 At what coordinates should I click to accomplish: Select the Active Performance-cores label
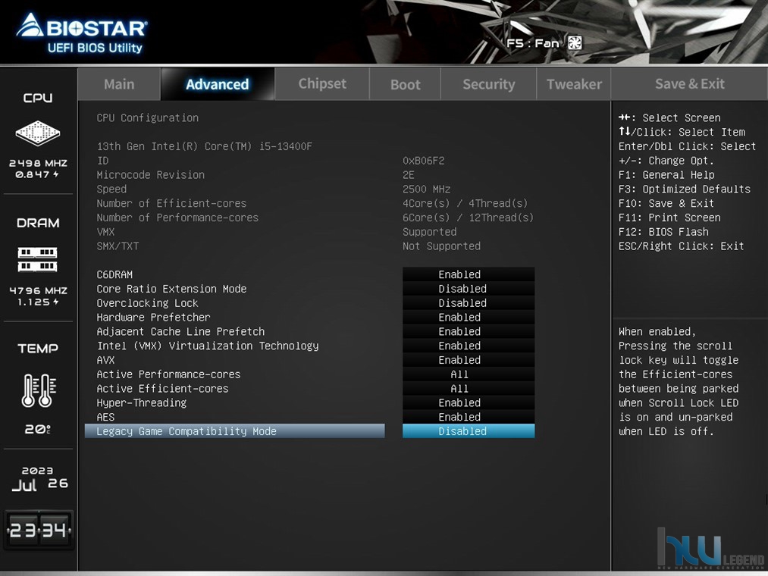click(x=168, y=374)
